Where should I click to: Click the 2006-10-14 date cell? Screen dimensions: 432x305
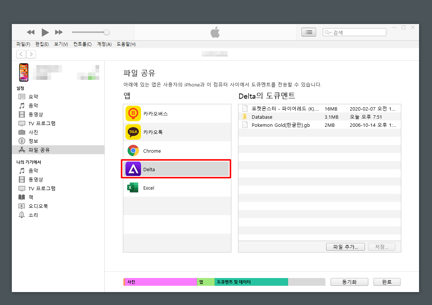click(373, 125)
